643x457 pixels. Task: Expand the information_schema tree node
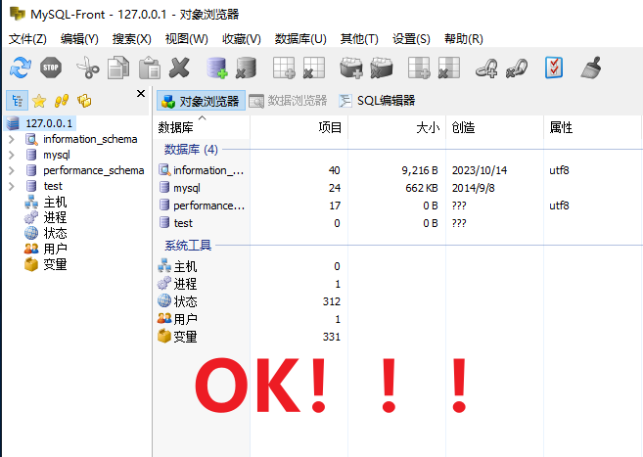12,139
